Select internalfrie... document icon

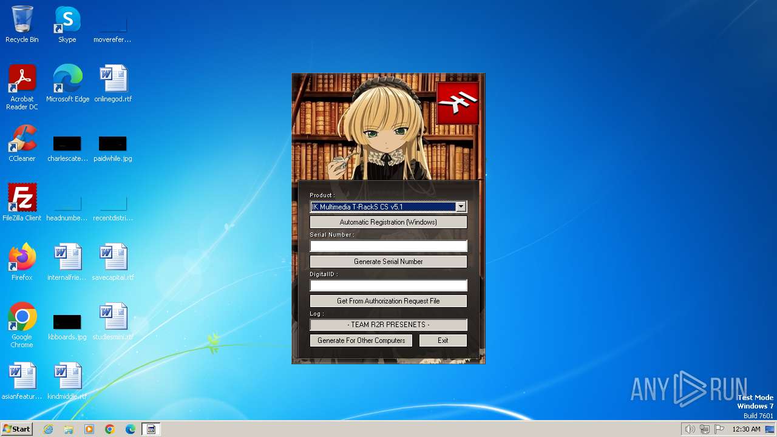(67, 262)
